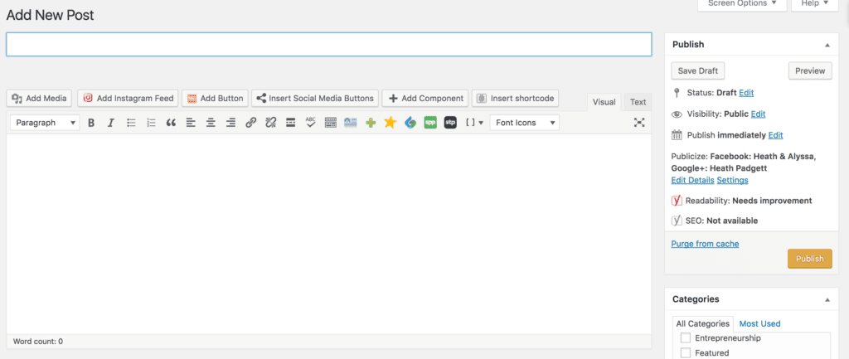Align text center
The image size is (849, 359).
coord(211,123)
